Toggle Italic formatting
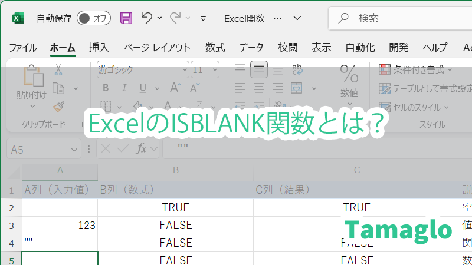This screenshot has width=472, height=265. 123,88
